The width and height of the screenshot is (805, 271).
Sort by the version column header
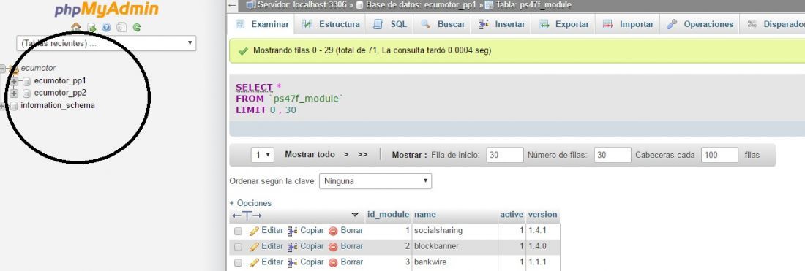[x=543, y=215]
